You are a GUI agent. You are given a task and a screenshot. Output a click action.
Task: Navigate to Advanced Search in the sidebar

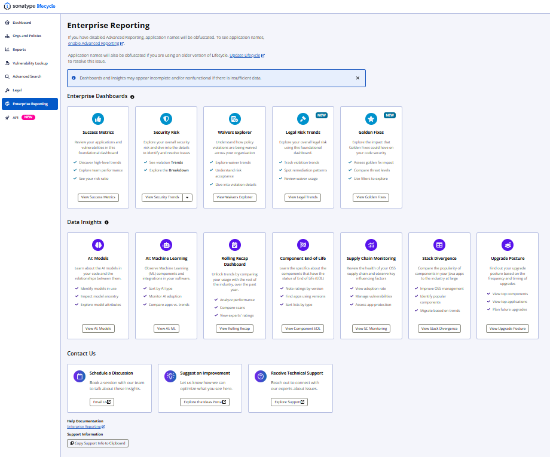click(30, 76)
